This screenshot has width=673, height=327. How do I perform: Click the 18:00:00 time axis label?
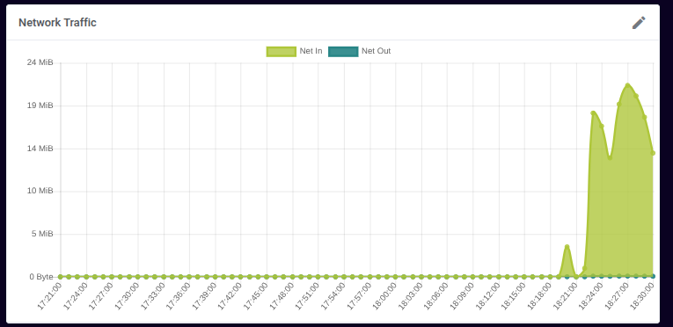[x=384, y=296]
